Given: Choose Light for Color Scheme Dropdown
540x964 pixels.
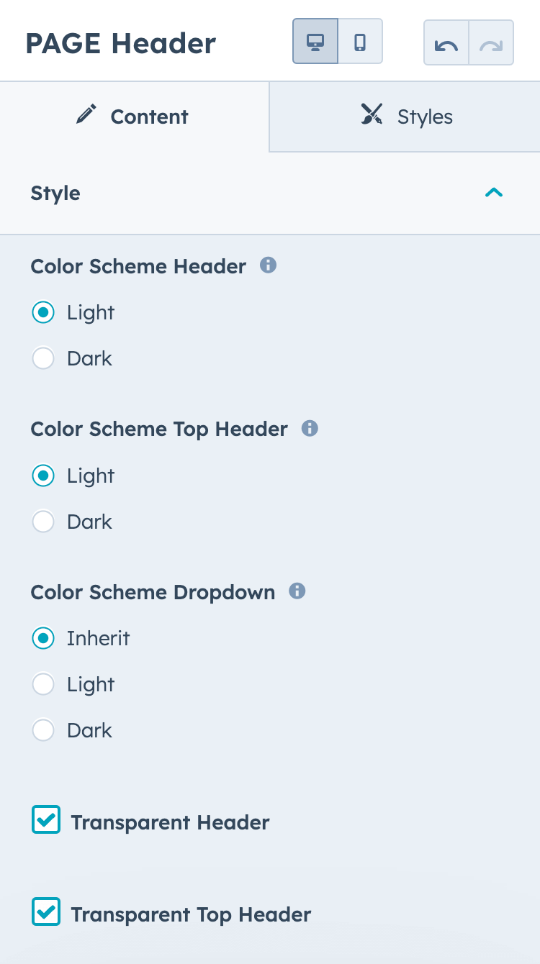Looking at the screenshot, I should pyautogui.click(x=43, y=684).
